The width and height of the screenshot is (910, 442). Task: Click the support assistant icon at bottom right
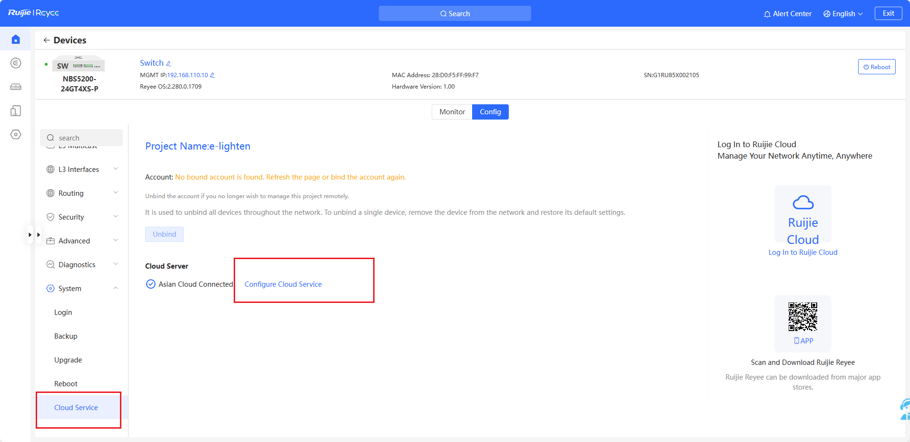[905, 410]
